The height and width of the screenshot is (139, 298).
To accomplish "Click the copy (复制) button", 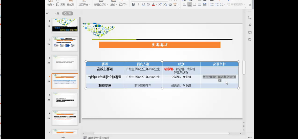I will coord(61,4).
